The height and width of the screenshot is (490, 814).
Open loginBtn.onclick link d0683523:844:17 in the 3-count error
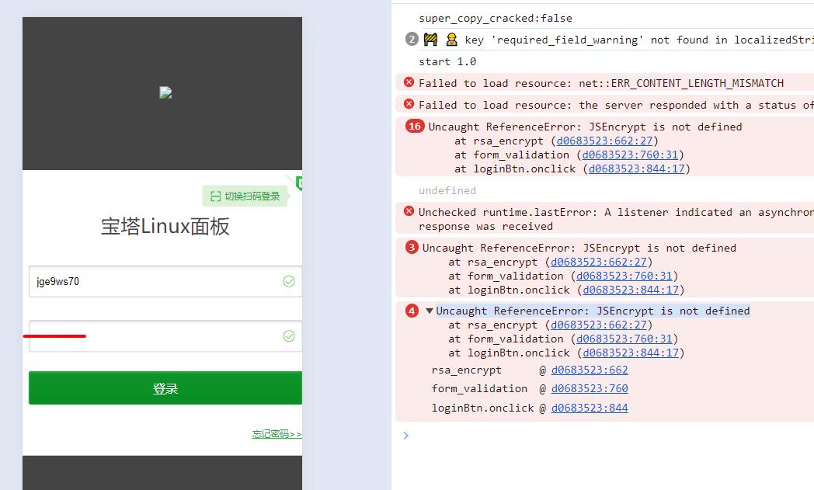point(631,290)
